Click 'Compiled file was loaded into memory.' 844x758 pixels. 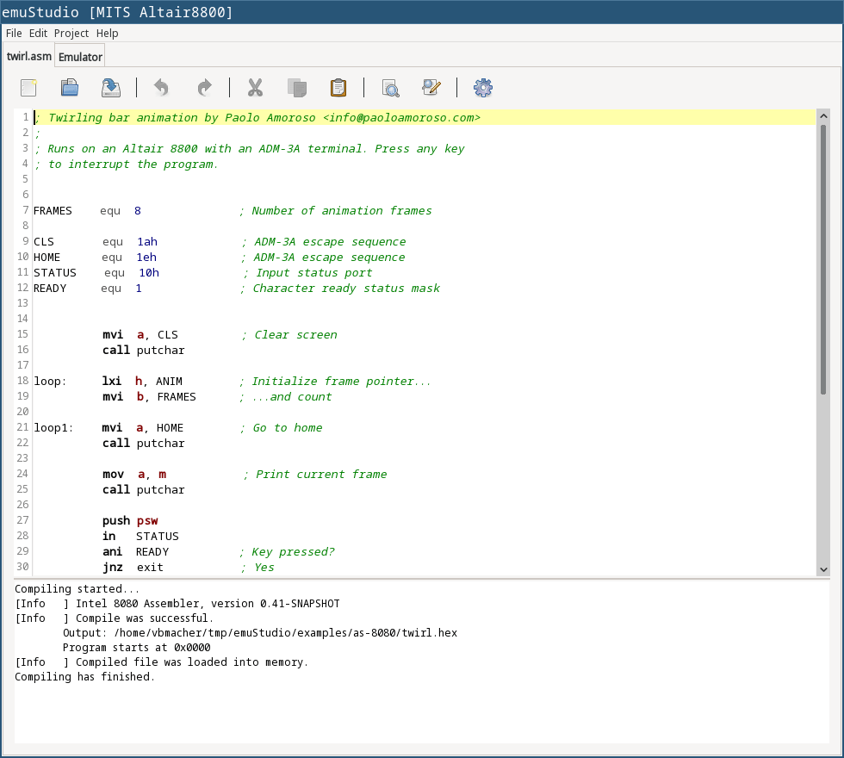point(191,662)
